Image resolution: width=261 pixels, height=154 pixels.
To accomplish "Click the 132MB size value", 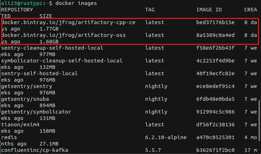I will point(47,67).
